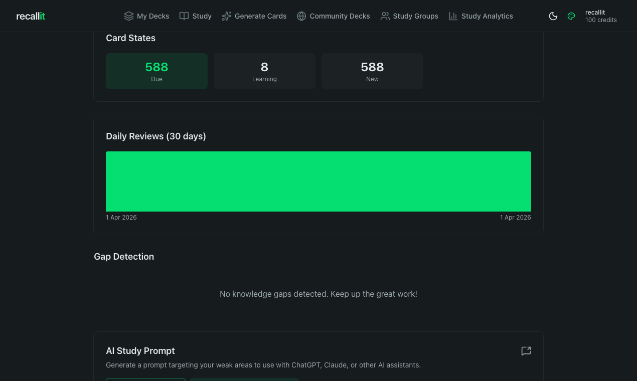Open My Decks using the stacked decks icon

[x=128, y=16]
